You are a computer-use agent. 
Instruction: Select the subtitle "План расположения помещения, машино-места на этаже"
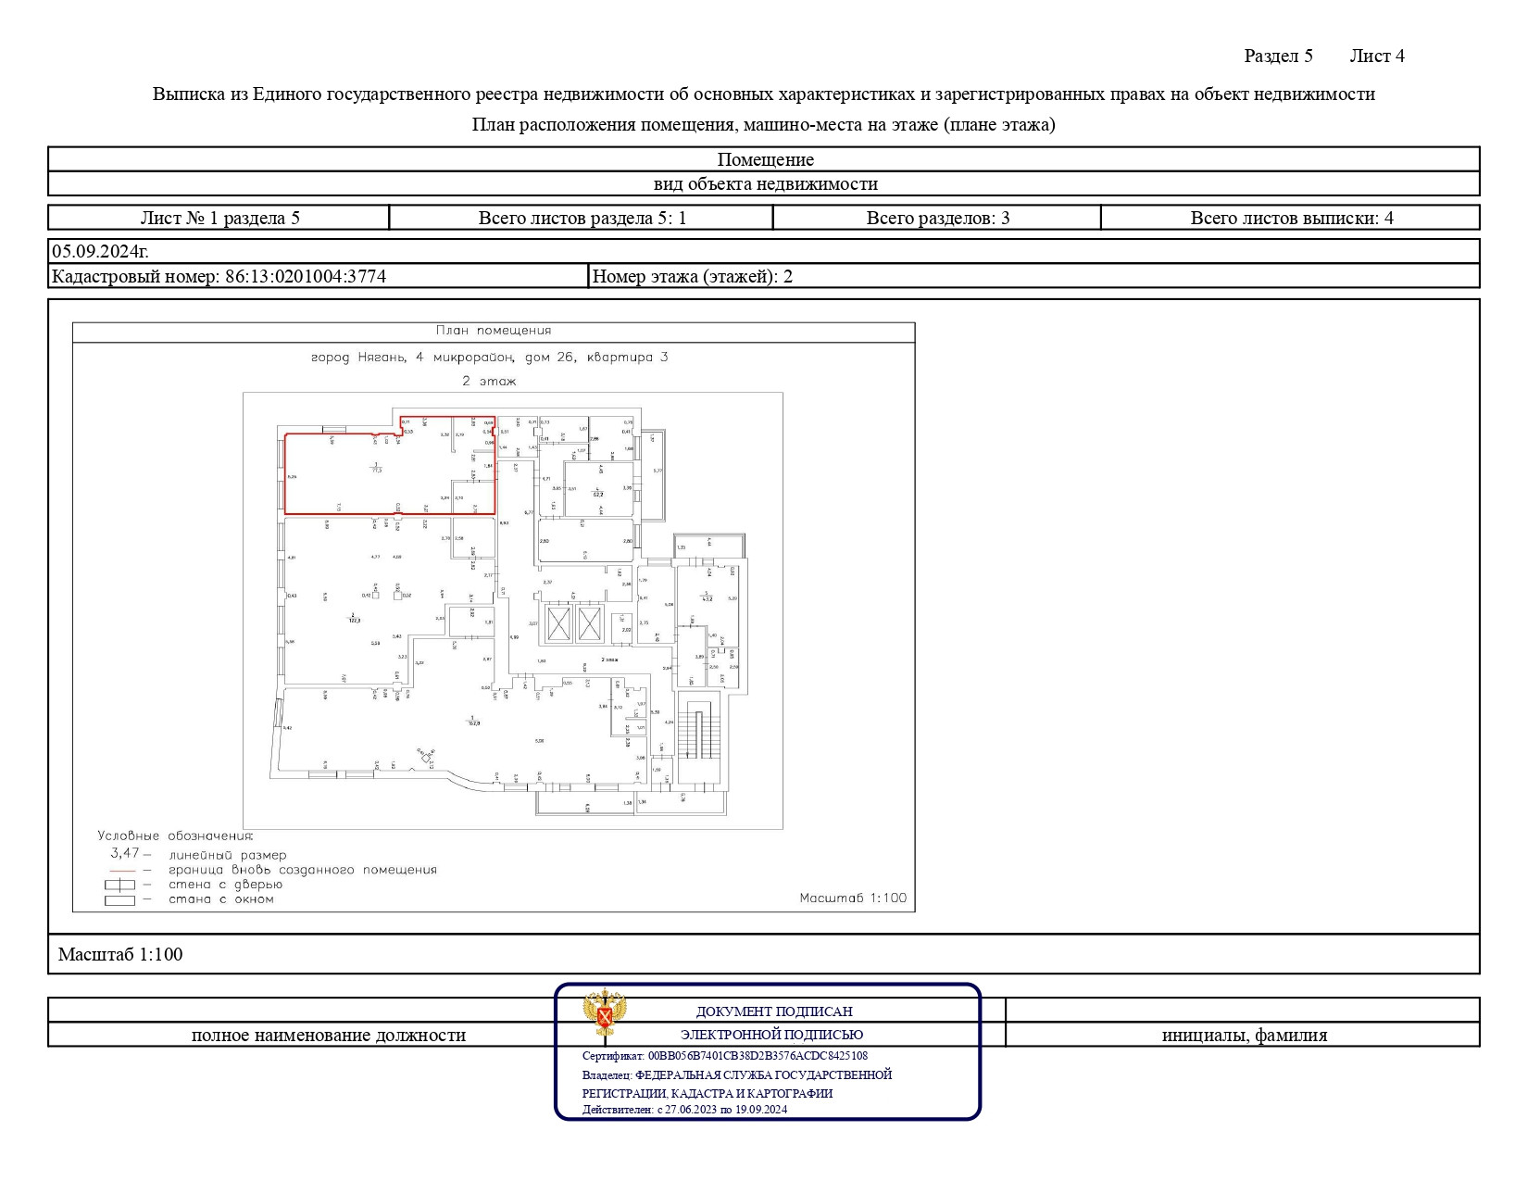(764, 124)
